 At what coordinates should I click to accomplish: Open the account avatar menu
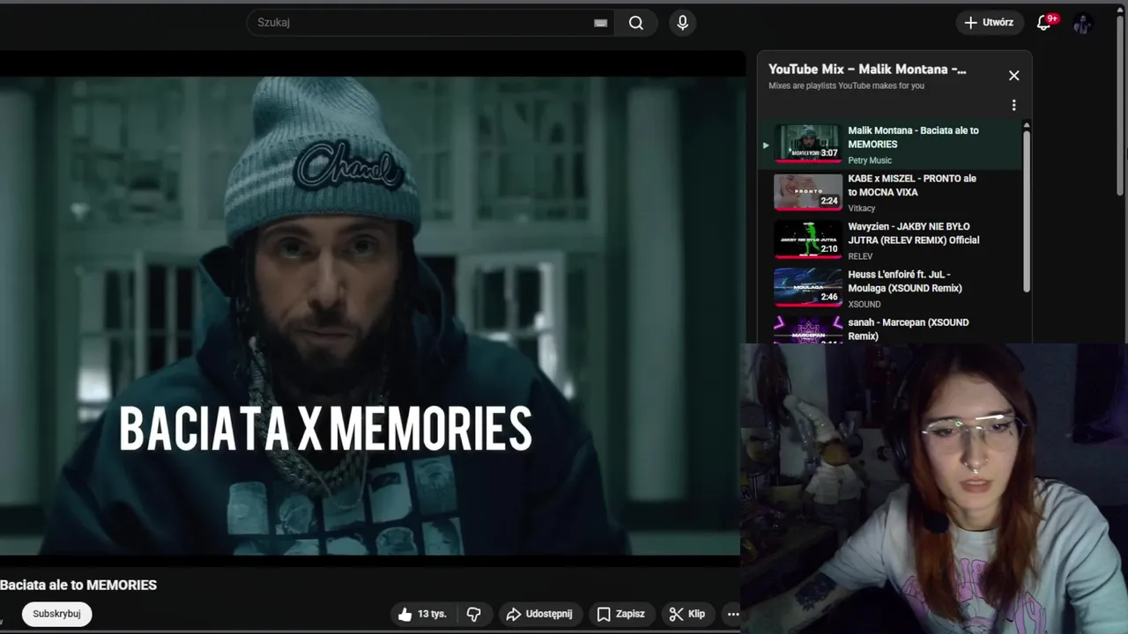pyautogui.click(x=1083, y=24)
